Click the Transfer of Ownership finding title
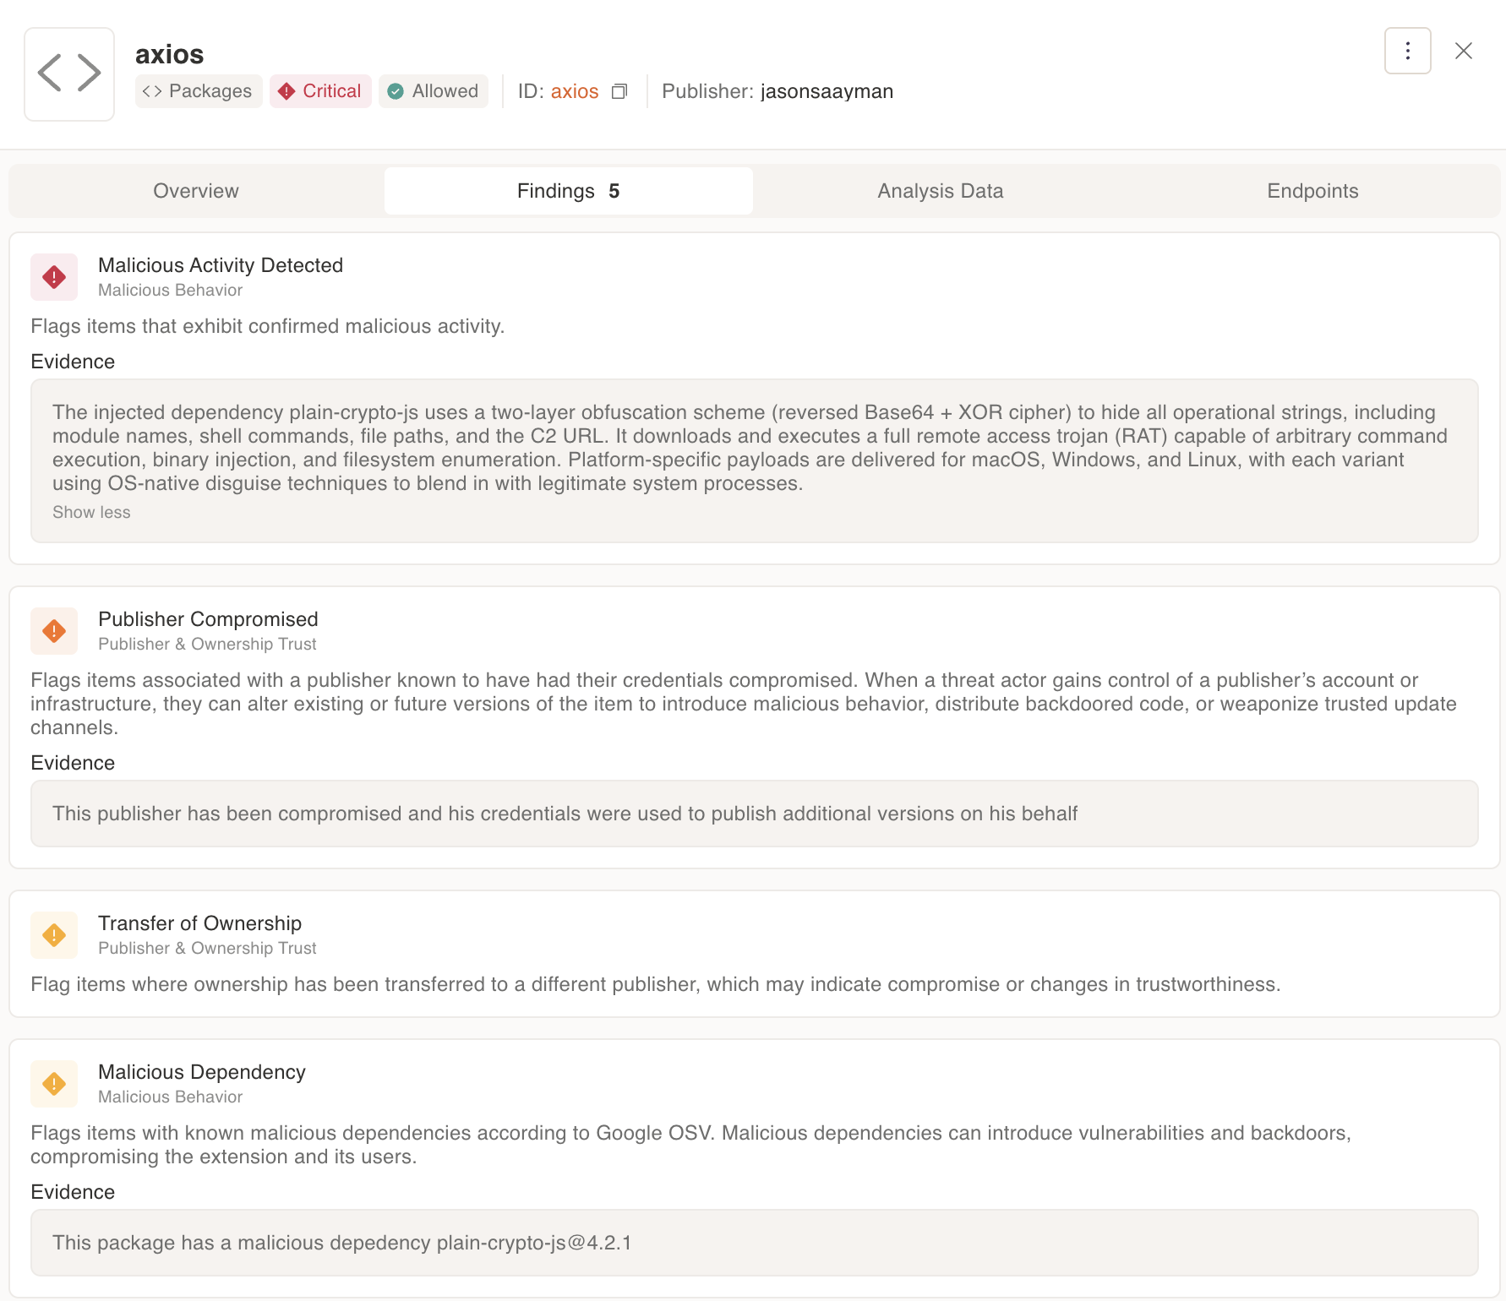 199,923
